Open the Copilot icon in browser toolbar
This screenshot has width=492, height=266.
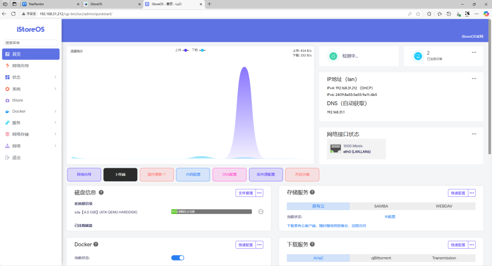tap(486, 14)
